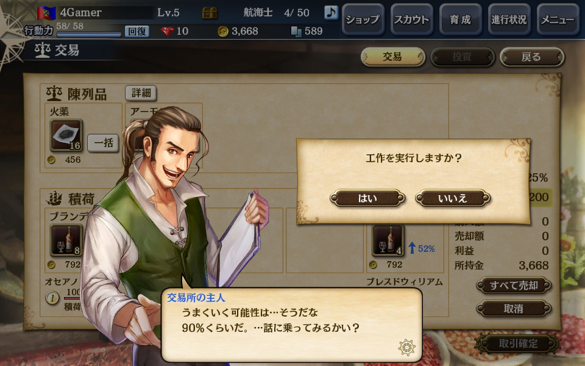The image size is (585, 366).
Task: Confirm with the はい button
Action: [367, 198]
